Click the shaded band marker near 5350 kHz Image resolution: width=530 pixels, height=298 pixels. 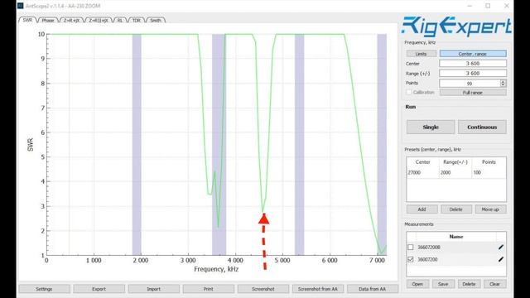click(300, 145)
